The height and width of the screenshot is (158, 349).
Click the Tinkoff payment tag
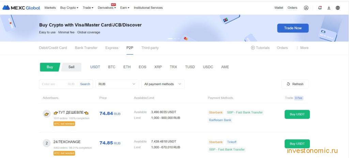[232, 142]
